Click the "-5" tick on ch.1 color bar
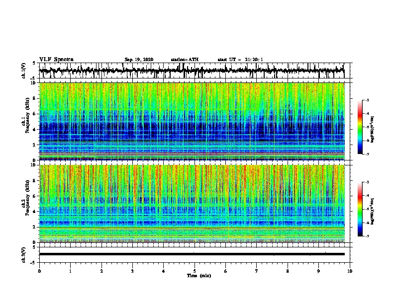This screenshot has width=394, height=304. [x=367, y=127]
